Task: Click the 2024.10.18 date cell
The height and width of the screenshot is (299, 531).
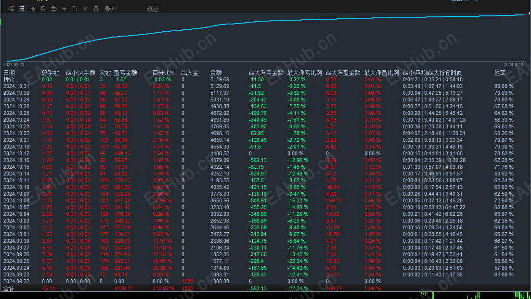Action: coord(16,147)
